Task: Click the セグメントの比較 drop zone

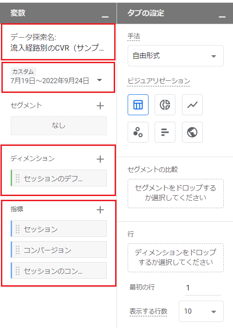Action: [175, 193]
